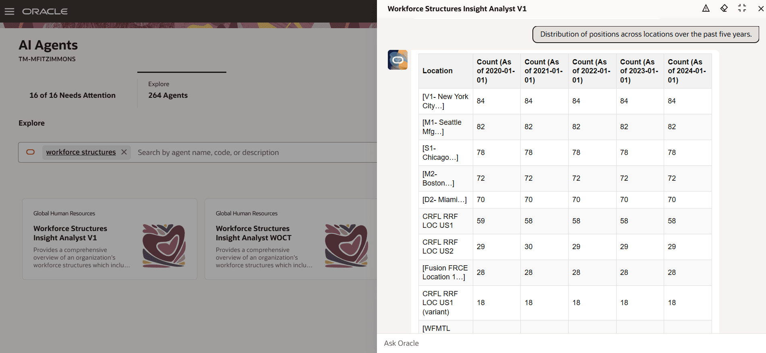Click the Ask Oracle input box
Viewport: 766px width, 353px height.
pyautogui.click(x=564, y=343)
